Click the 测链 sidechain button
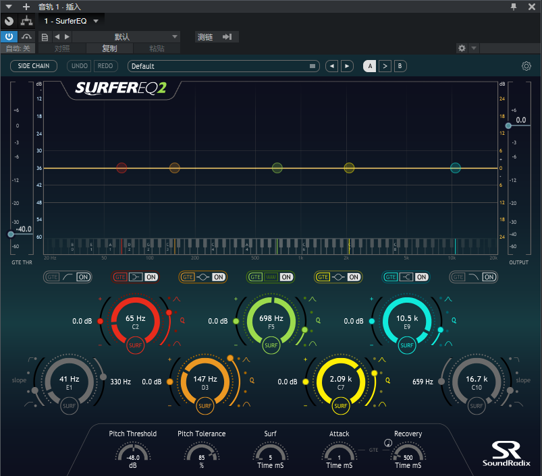This screenshot has height=476, width=542. (217, 36)
